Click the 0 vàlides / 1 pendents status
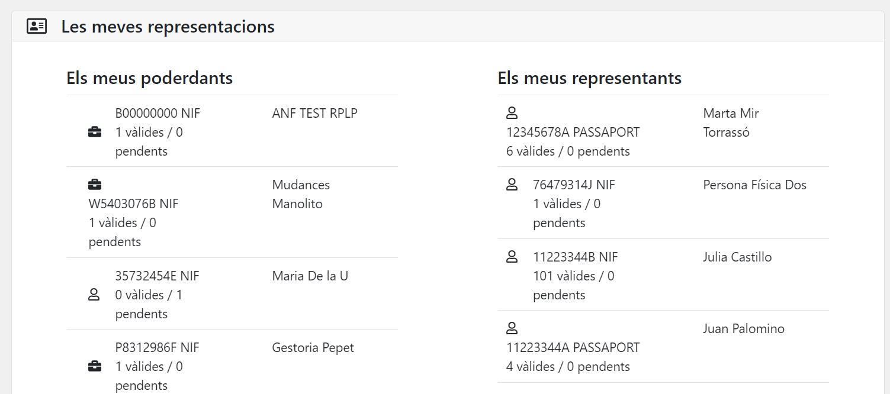 [149, 304]
